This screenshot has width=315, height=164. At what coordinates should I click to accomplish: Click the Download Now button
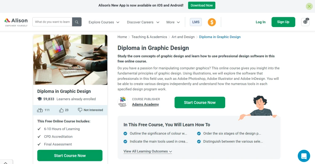coord(201,6)
